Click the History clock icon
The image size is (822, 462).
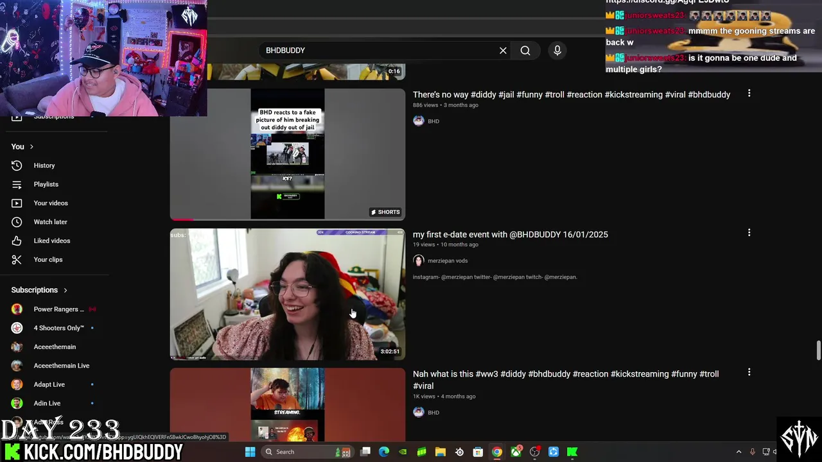tap(17, 166)
